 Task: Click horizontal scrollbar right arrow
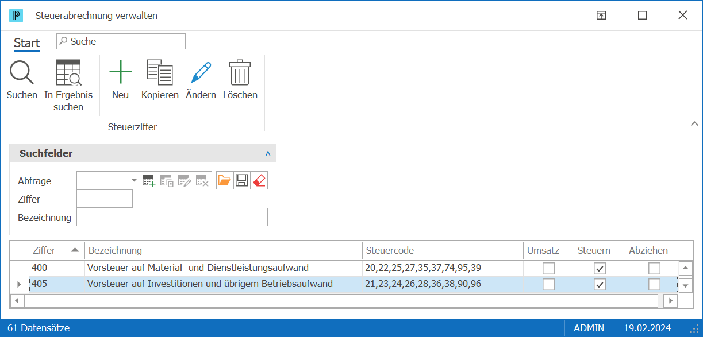pos(670,300)
